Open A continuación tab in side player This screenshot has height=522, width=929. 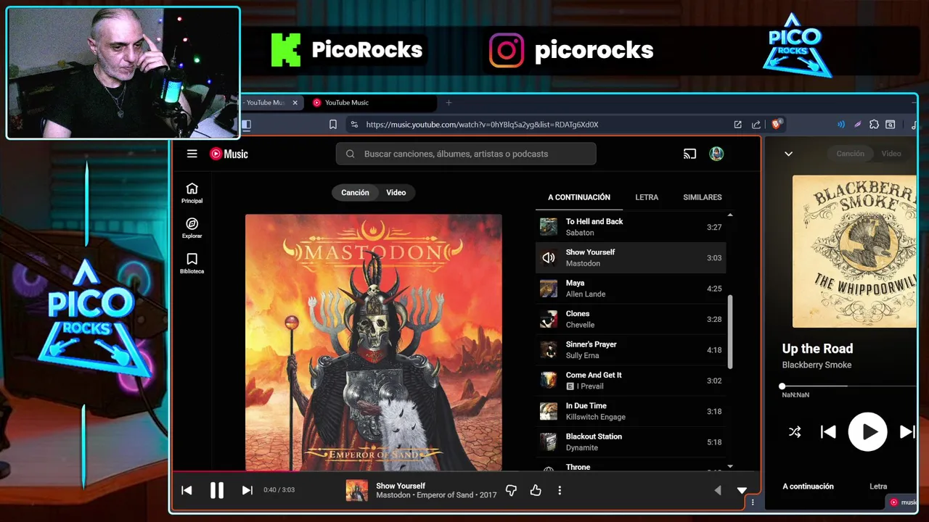tap(808, 486)
